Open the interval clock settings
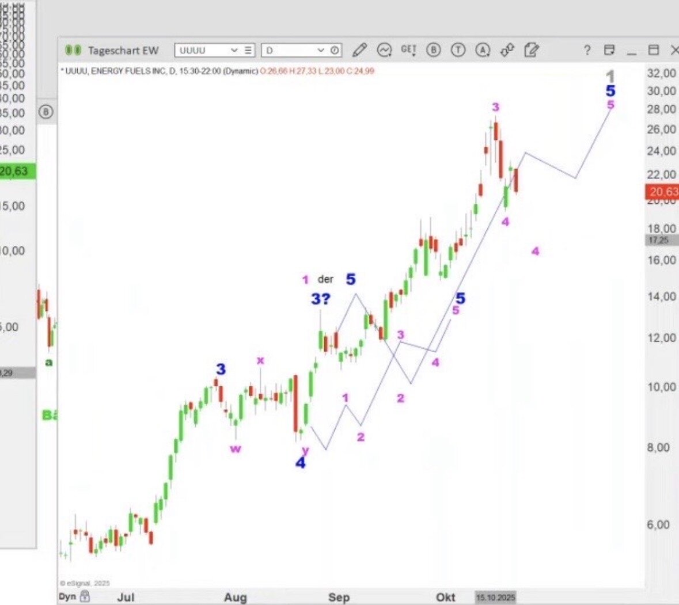 click(335, 51)
